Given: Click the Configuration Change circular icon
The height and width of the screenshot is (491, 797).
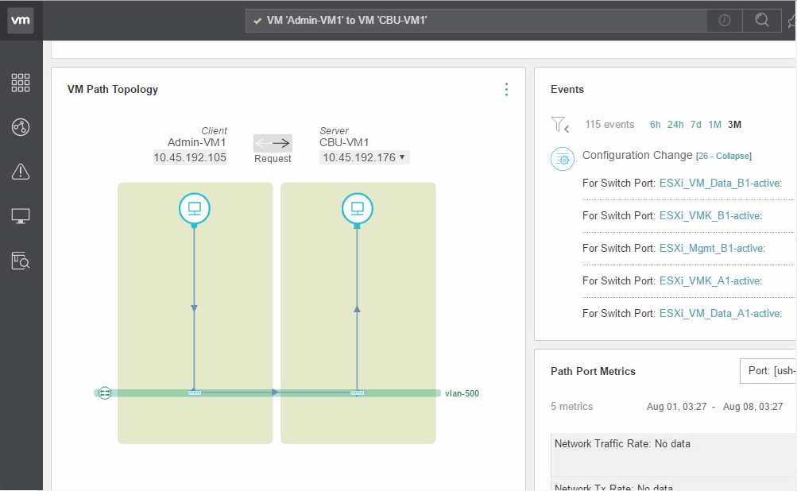Looking at the screenshot, I should pos(563,159).
